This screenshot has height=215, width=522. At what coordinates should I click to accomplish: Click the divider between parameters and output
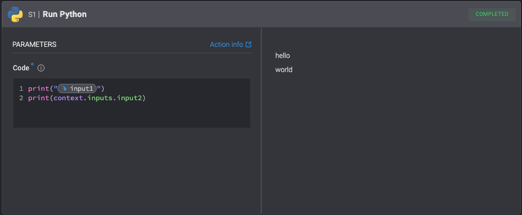(x=261, y=121)
